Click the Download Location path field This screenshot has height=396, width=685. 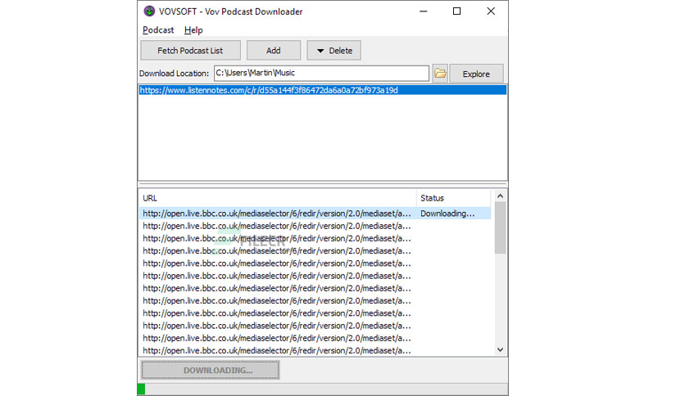point(321,74)
